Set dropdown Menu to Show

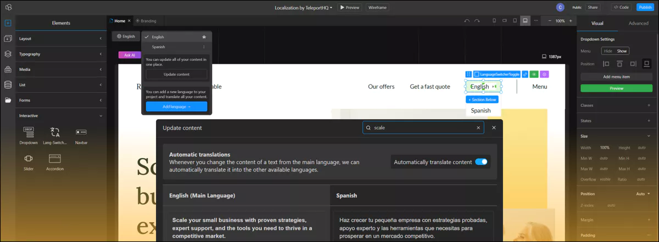[622, 51]
